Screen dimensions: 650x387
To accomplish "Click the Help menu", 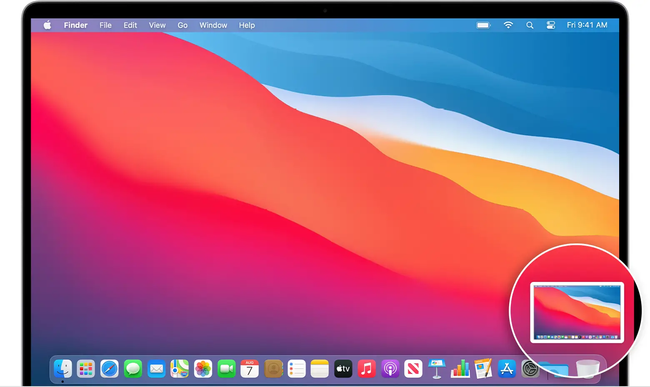I will click(x=247, y=25).
